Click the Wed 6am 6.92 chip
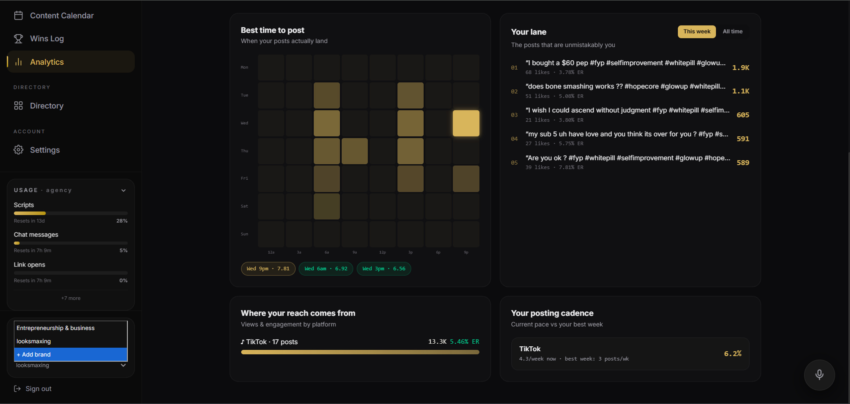The height and width of the screenshot is (404, 850). coord(326,269)
